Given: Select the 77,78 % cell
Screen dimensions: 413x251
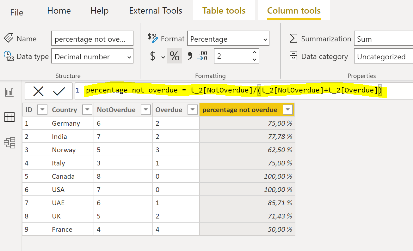Looking at the screenshot, I should point(247,136).
